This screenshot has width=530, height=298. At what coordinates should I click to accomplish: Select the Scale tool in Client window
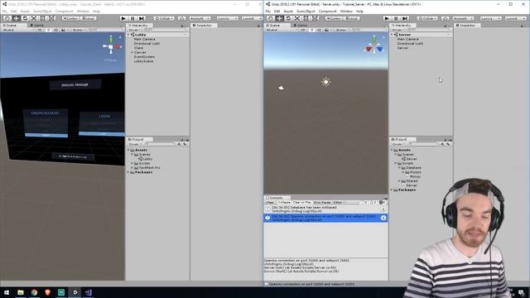(33, 18)
